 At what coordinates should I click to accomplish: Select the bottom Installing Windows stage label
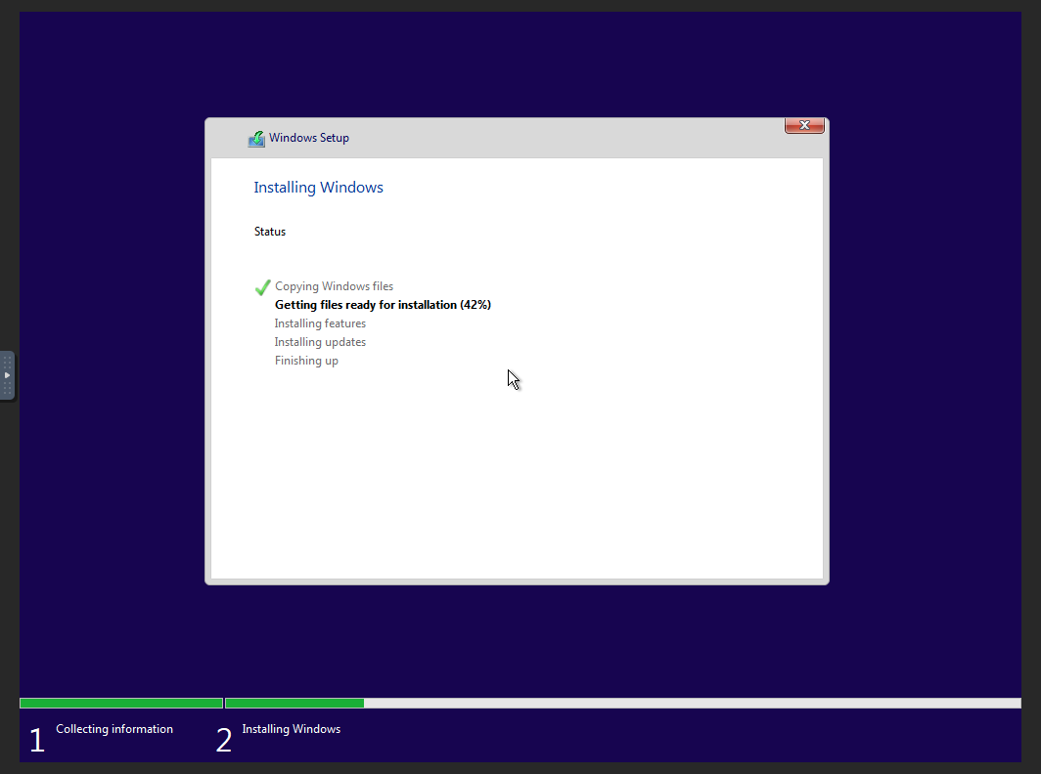pyautogui.click(x=292, y=729)
